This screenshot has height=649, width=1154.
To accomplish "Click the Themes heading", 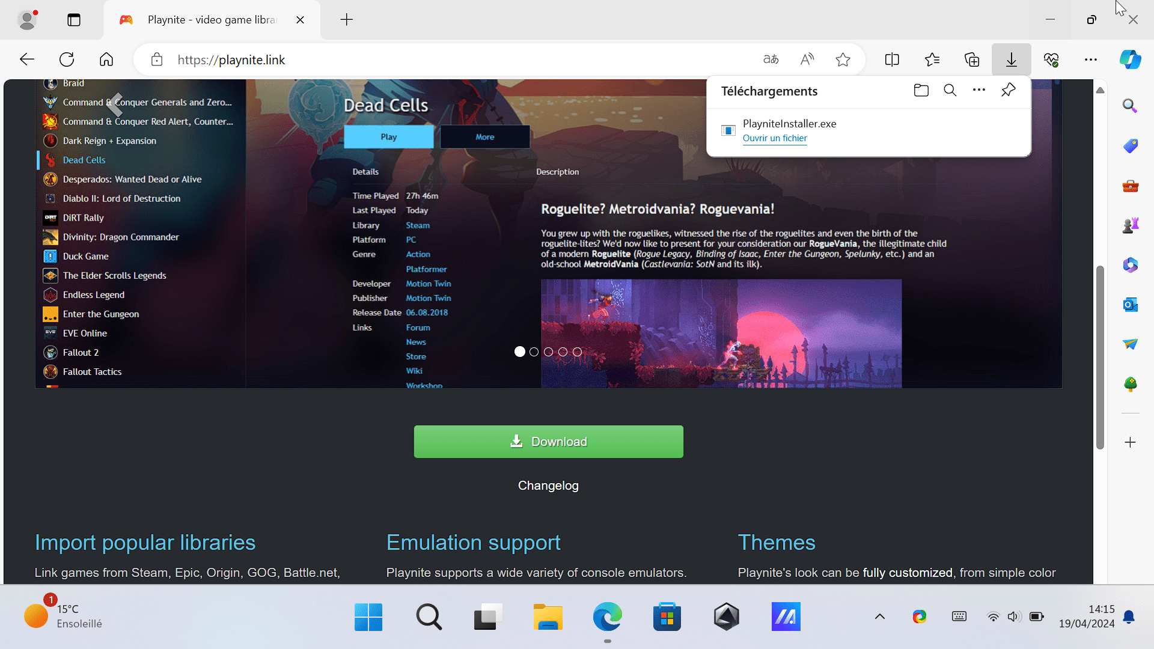I will click(777, 543).
